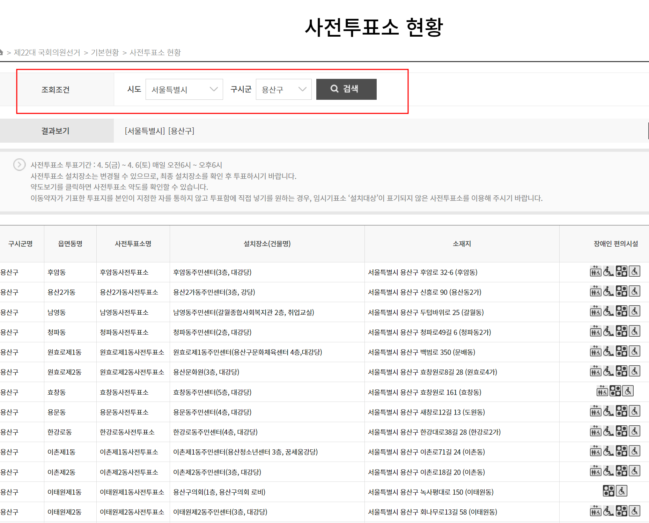
Task: Select the 설치장소(건물명) table header
Action: point(267,244)
